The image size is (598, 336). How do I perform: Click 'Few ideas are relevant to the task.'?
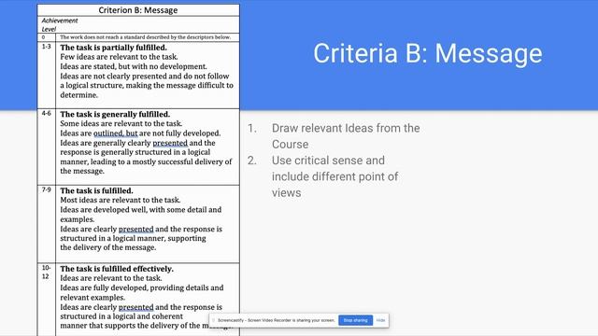[x=119, y=57]
